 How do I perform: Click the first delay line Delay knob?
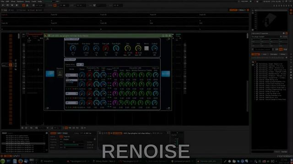click(x=82, y=75)
